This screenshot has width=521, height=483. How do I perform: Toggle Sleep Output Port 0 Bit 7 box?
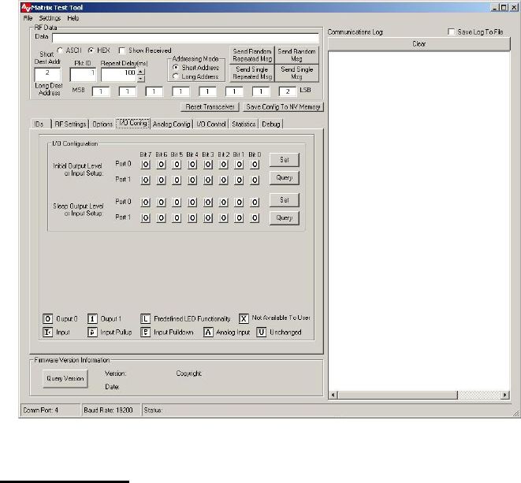coord(146,202)
